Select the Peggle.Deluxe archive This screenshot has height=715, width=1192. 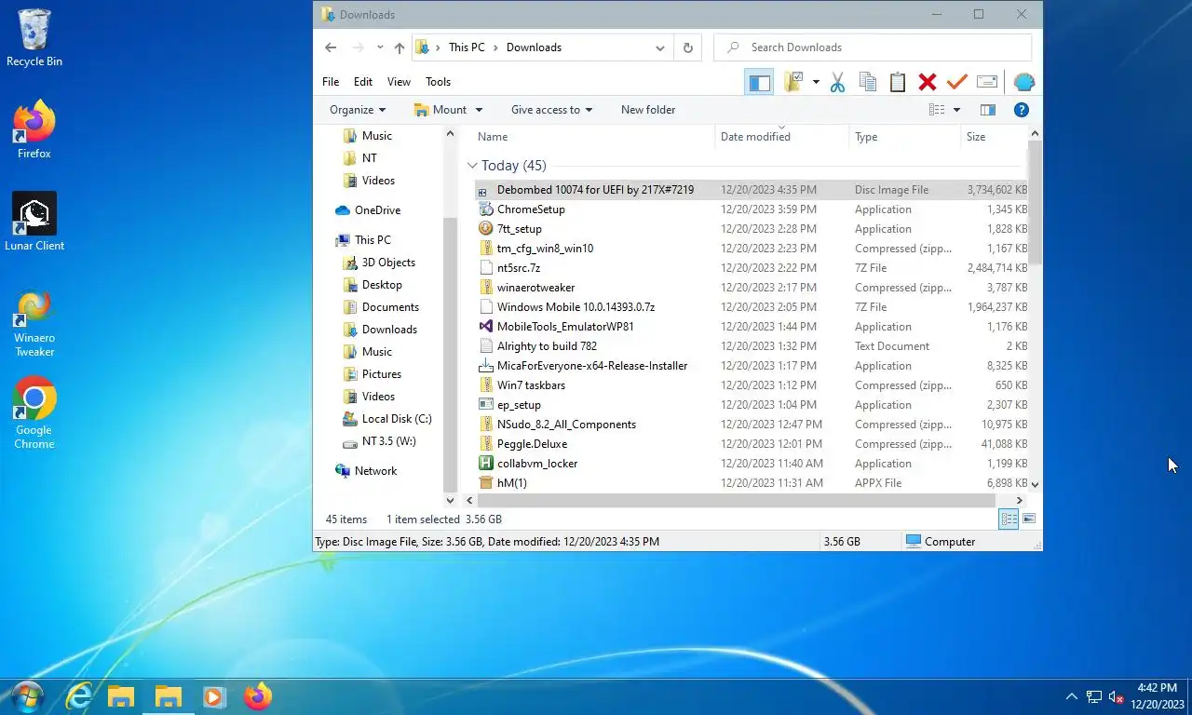pyautogui.click(x=752, y=444)
